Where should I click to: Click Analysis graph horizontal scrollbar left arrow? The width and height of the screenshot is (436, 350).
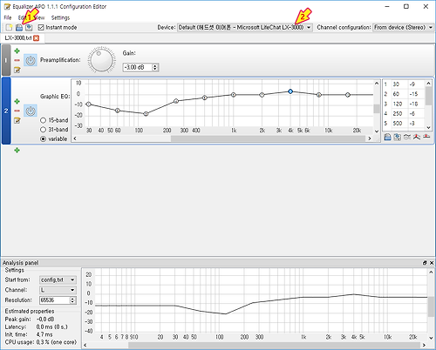tap(85, 345)
